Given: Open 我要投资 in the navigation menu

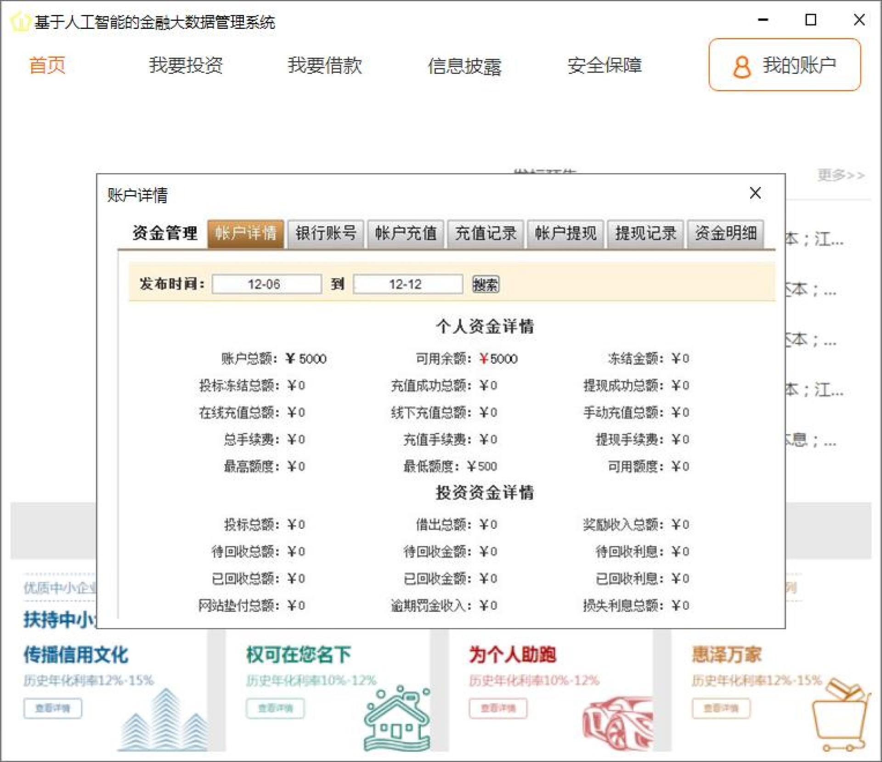Looking at the screenshot, I should [x=186, y=65].
